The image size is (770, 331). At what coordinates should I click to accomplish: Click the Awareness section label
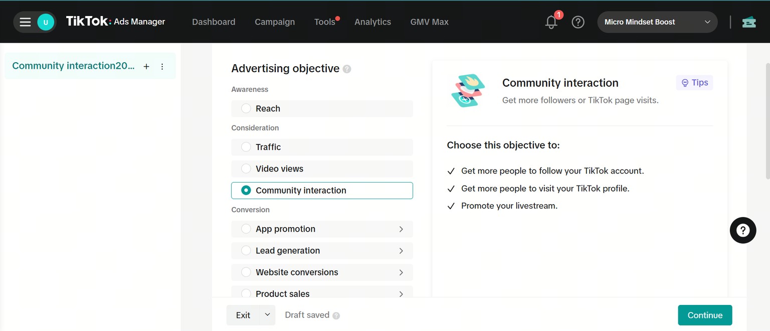coord(250,89)
